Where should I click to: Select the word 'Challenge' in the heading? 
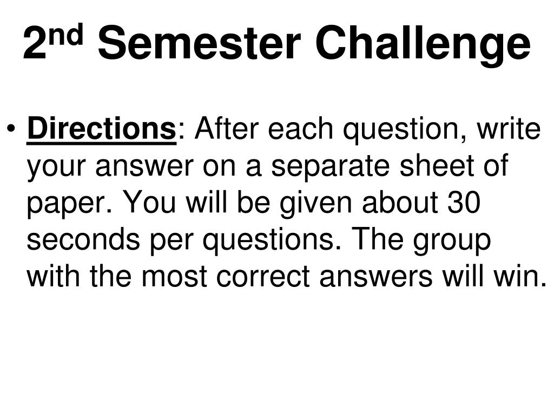pyautogui.click(x=423, y=45)
